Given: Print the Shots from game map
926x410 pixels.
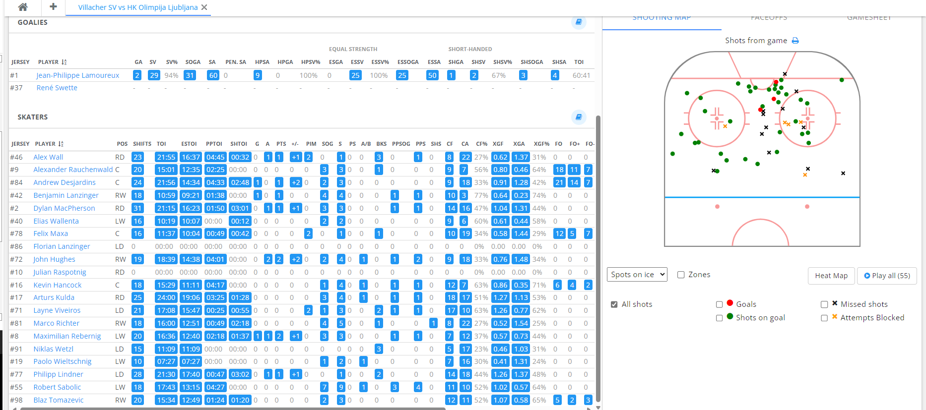Looking at the screenshot, I should [795, 41].
